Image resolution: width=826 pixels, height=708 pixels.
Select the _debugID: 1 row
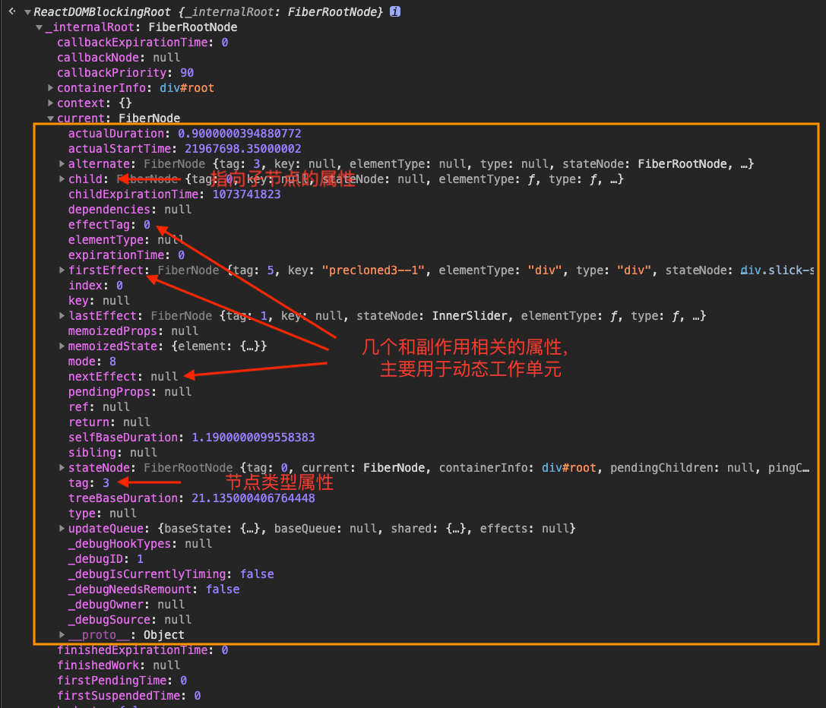(106, 559)
